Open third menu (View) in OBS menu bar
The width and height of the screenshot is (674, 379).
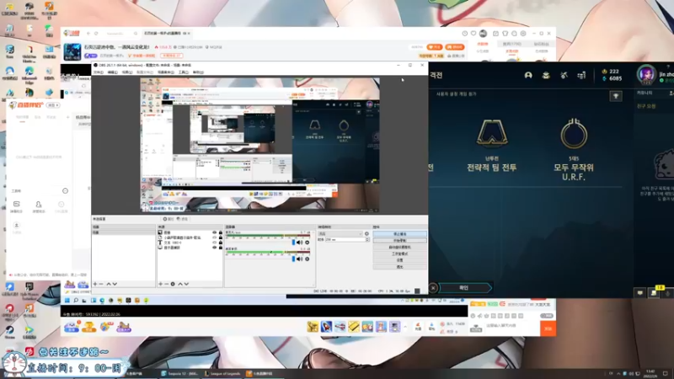[127, 72]
